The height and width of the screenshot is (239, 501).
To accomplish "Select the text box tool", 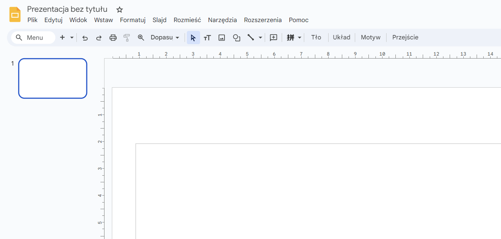I will [207, 38].
